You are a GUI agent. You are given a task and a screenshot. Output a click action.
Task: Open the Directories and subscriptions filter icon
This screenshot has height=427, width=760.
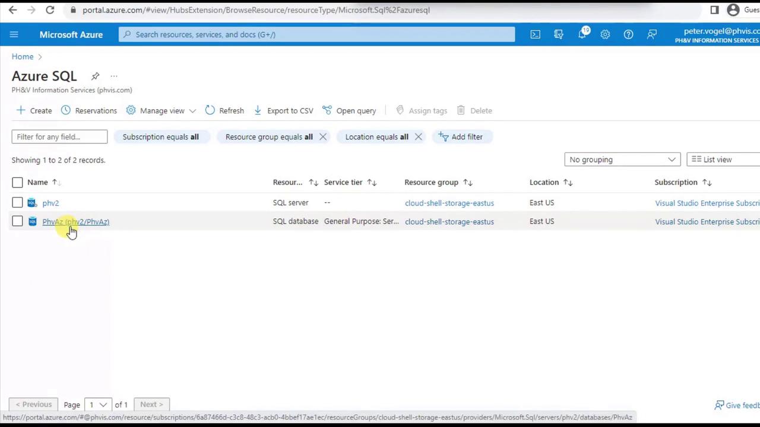tap(559, 34)
